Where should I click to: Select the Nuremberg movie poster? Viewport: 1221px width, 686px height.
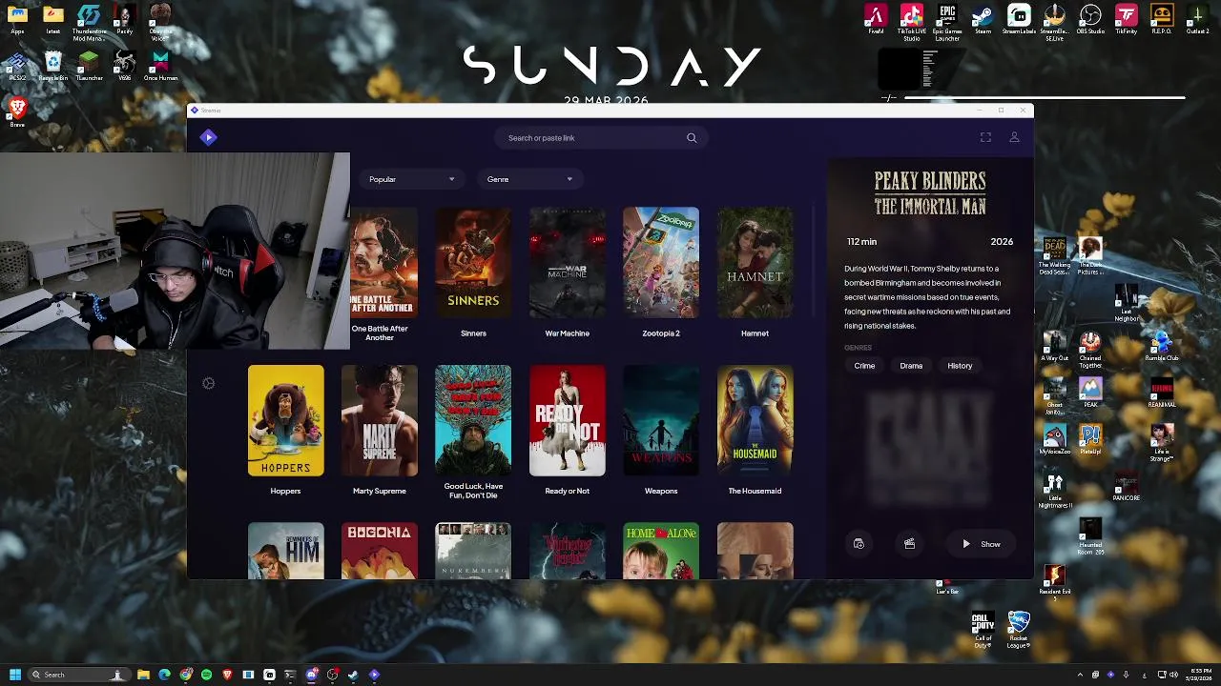473,551
